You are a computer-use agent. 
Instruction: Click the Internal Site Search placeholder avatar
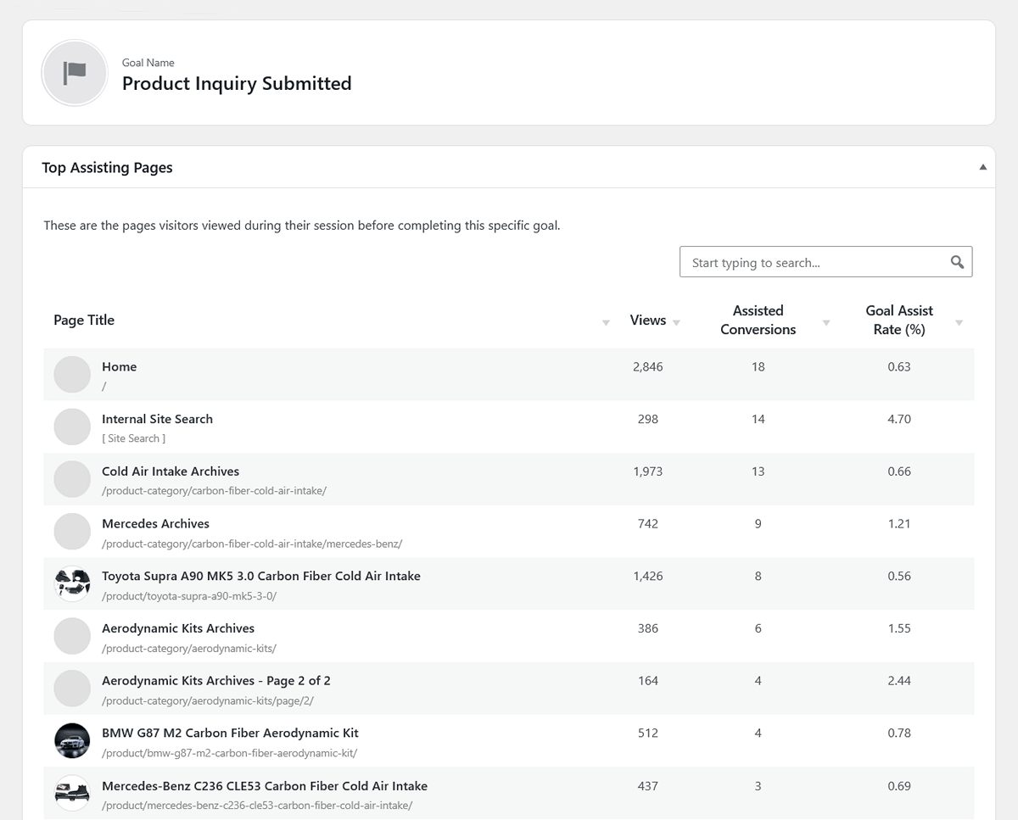pyautogui.click(x=72, y=427)
